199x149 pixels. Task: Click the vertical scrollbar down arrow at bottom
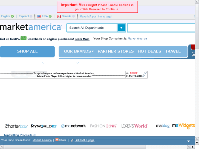[x=197, y=143]
